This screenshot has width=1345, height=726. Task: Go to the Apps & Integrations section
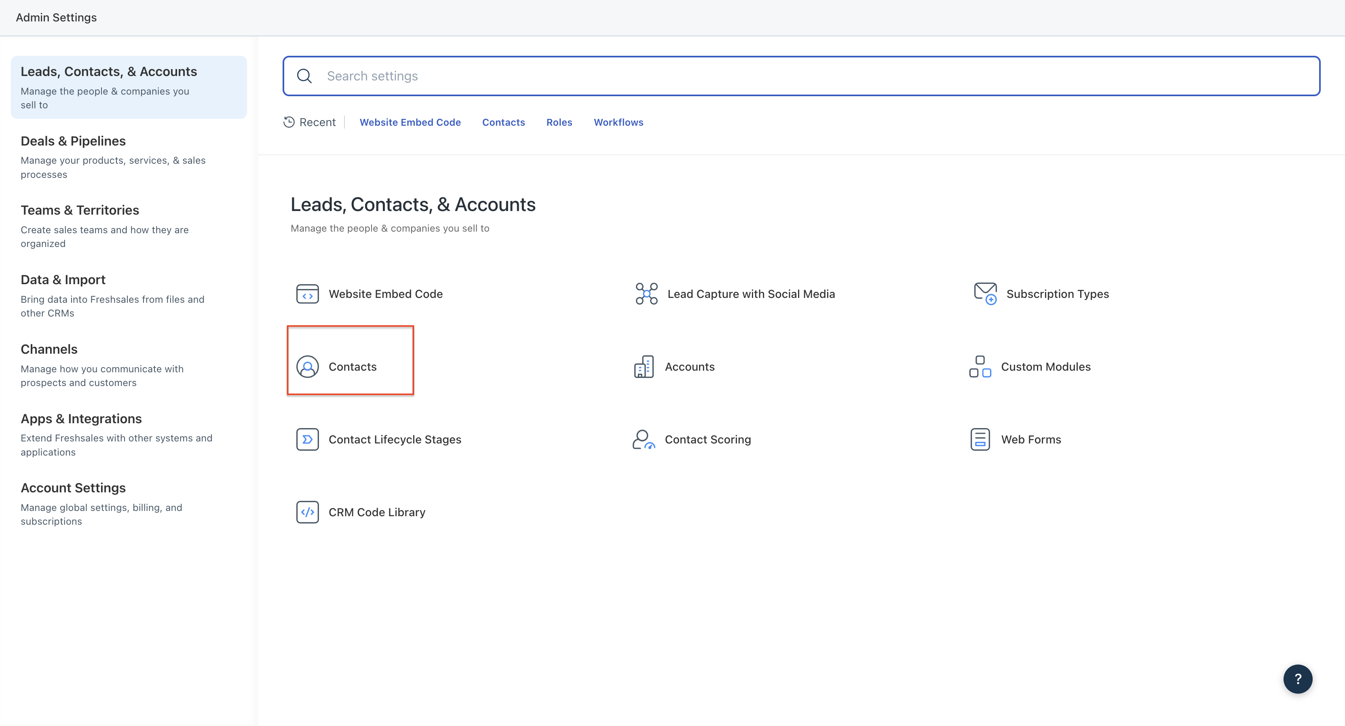(81, 419)
